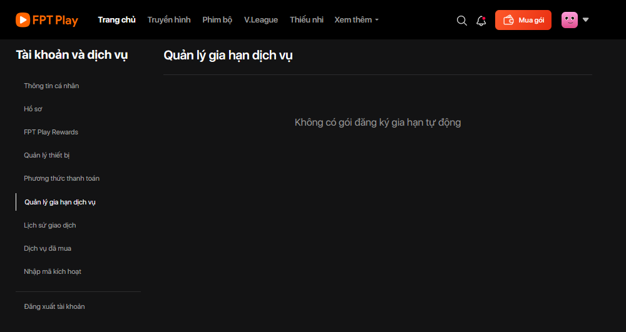Select Hồ sơ in sidebar
The width and height of the screenshot is (626, 332).
[33, 109]
